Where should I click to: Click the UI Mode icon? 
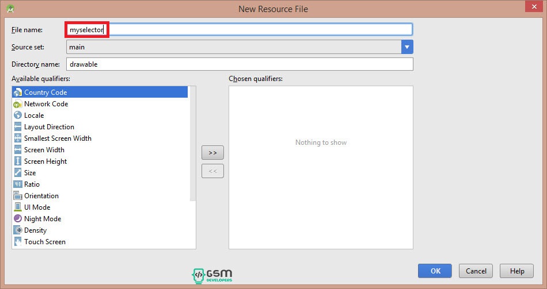point(17,207)
